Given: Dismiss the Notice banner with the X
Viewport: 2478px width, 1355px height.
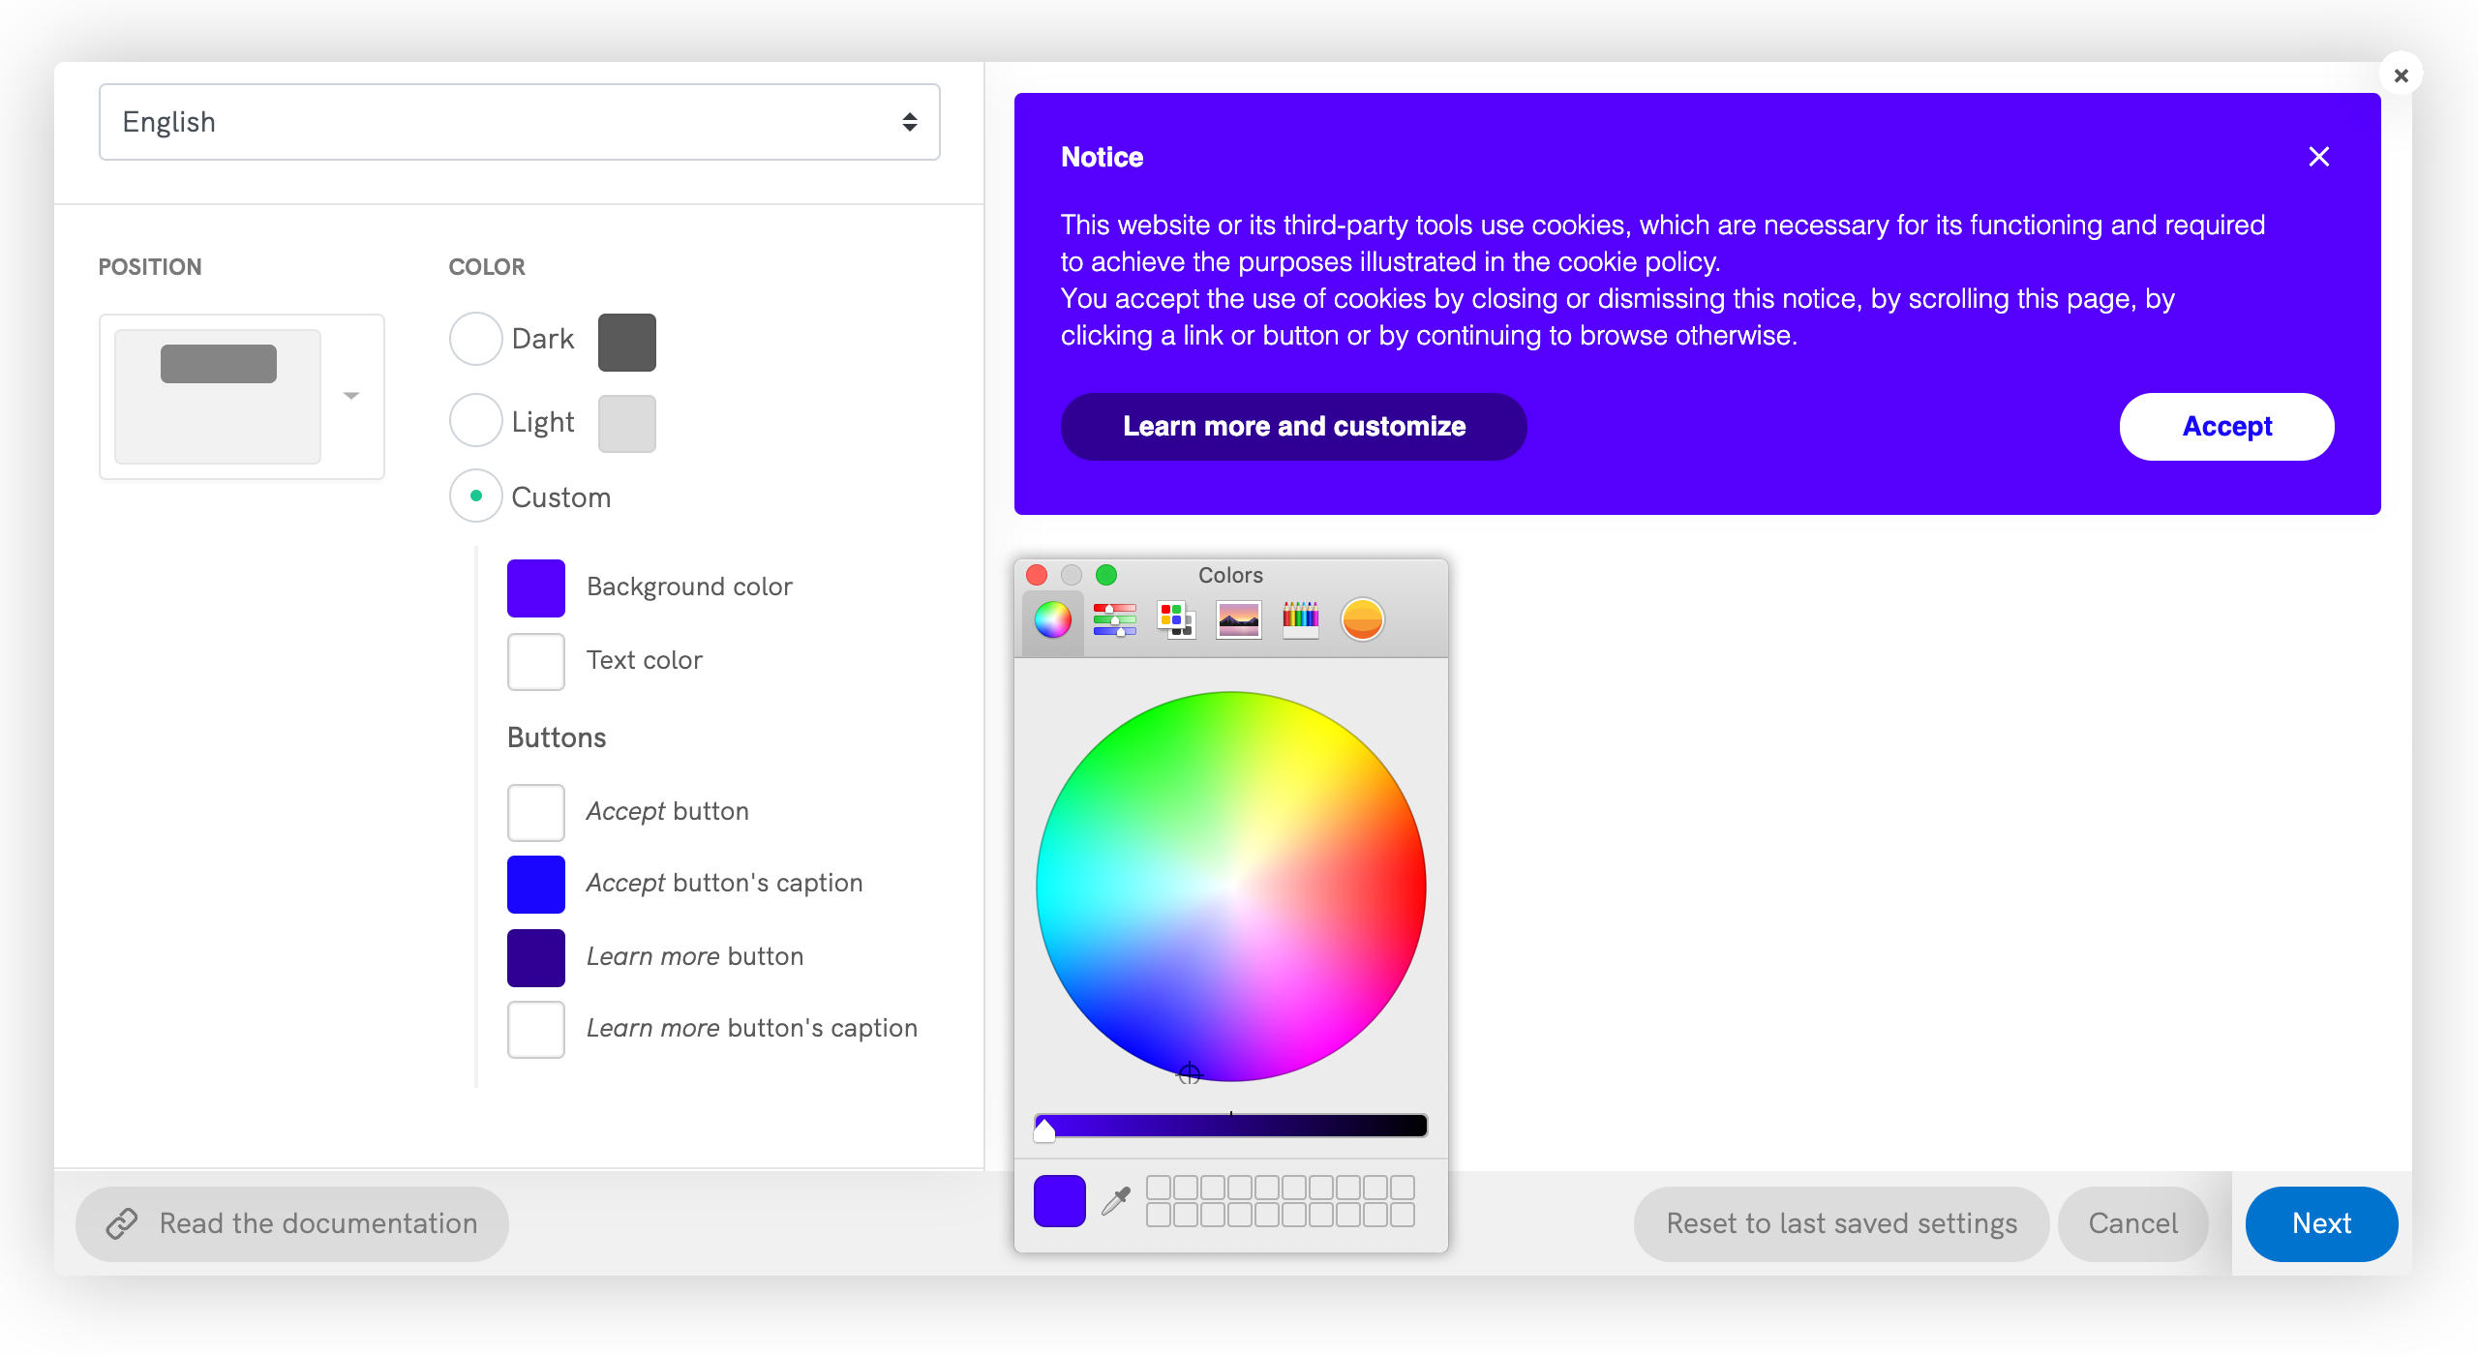Looking at the screenshot, I should (2318, 157).
